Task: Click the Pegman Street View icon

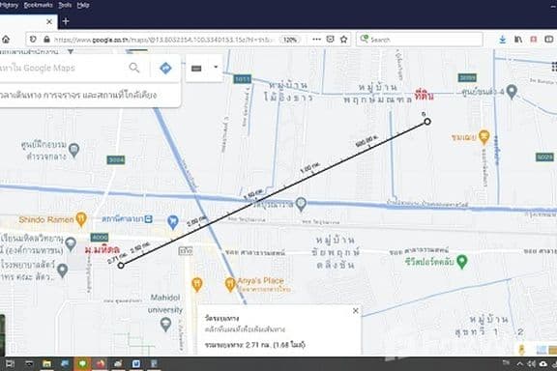Action: [521, 350]
